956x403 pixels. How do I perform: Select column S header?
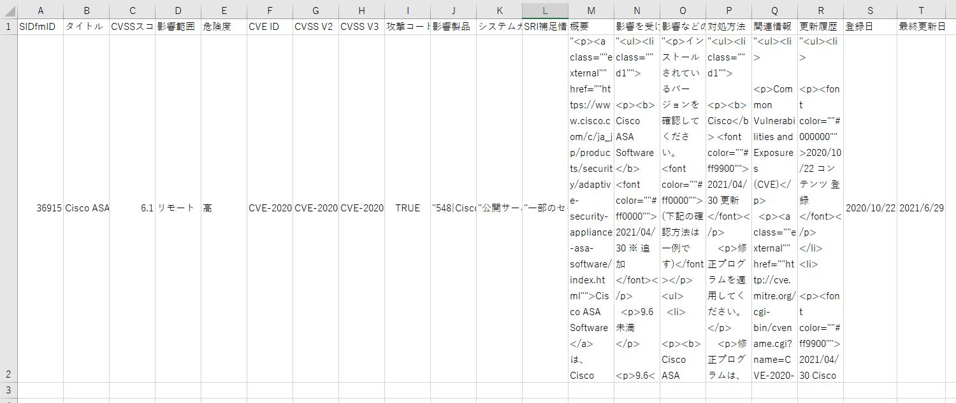click(871, 10)
